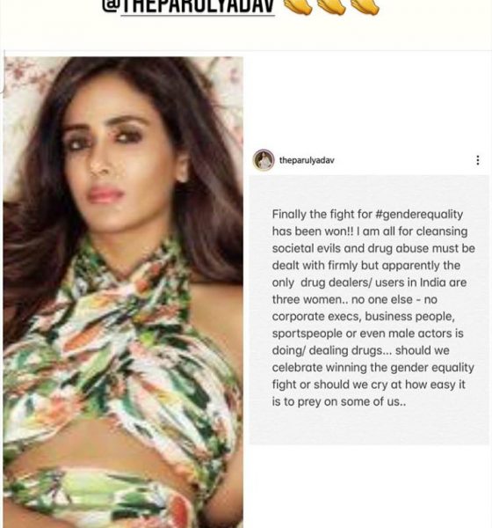Click the "celebrate winning the gender equality" line

(x=373, y=367)
